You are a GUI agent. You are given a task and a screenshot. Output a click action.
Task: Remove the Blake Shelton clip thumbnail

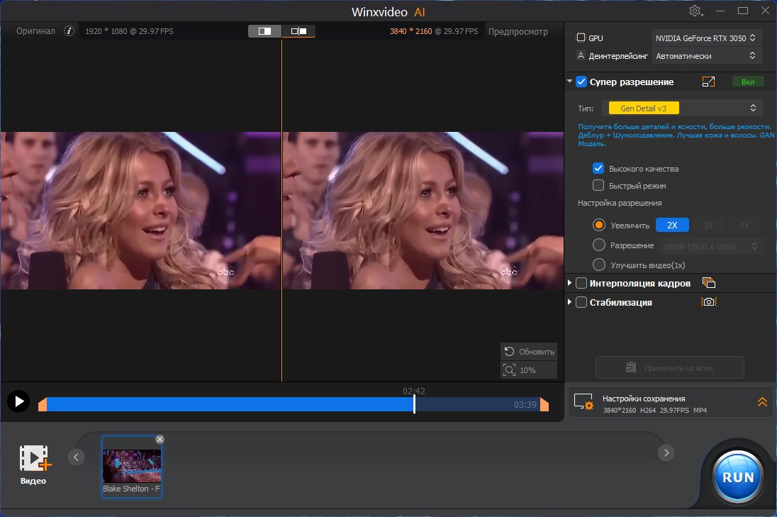[160, 440]
